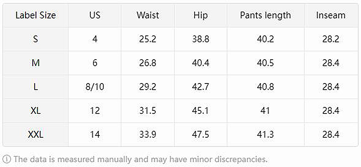Image resolution: width=361 pixels, height=167 pixels.
Task: Click the manual measurement disclaimer text
Action: click(x=140, y=159)
